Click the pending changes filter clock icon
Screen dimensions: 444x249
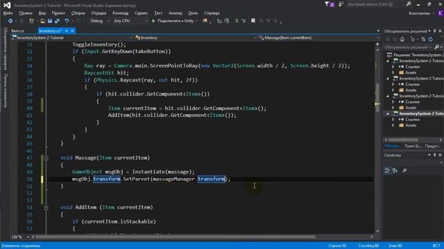[x=413, y=39]
